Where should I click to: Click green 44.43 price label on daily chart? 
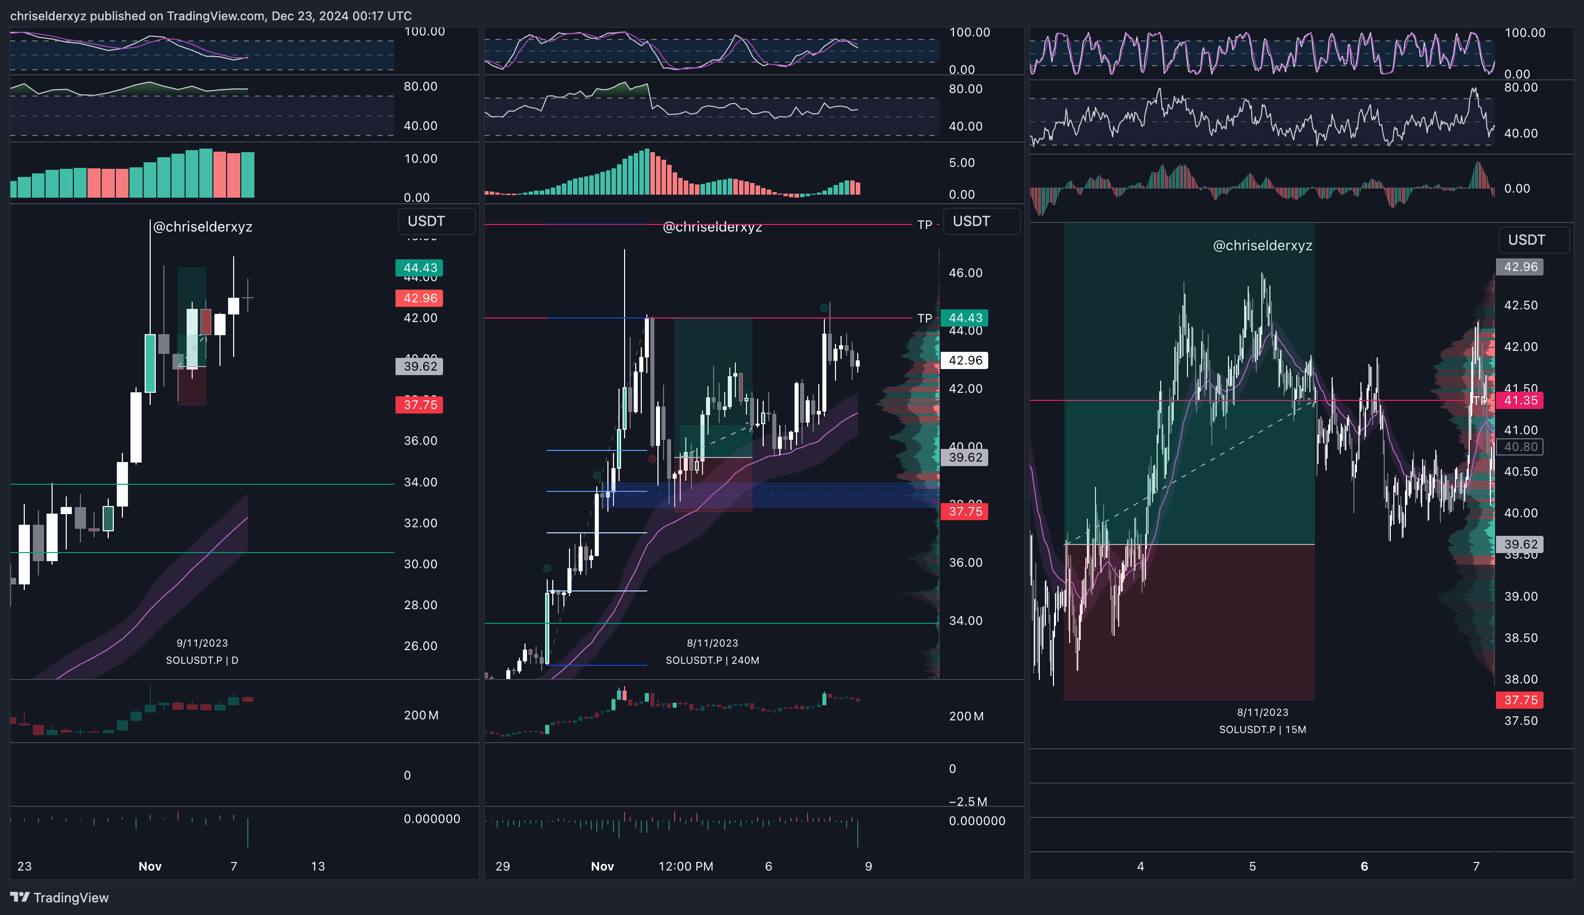coord(419,268)
